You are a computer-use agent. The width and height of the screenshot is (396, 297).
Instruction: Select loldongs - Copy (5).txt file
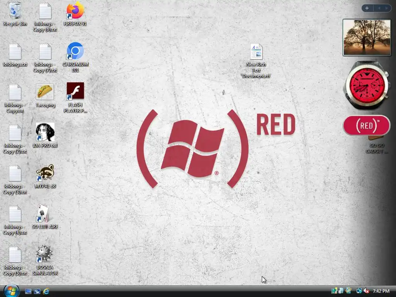pos(15,261)
